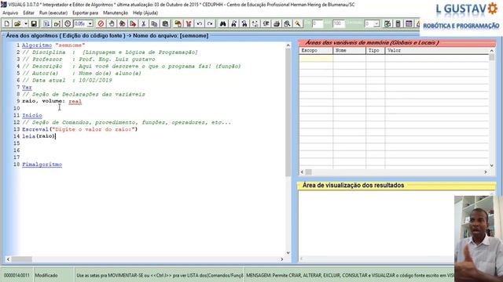Click the calculator icon

(398, 23)
